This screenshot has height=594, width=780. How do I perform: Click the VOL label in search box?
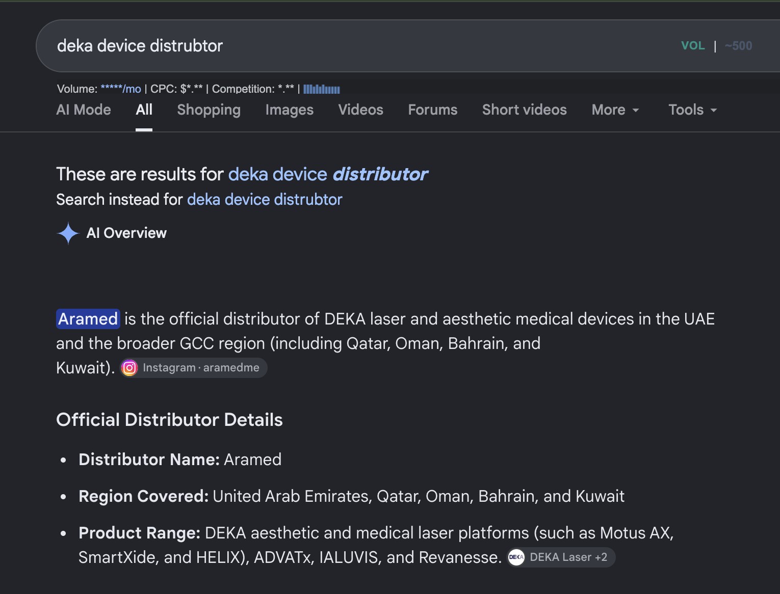[x=693, y=46]
